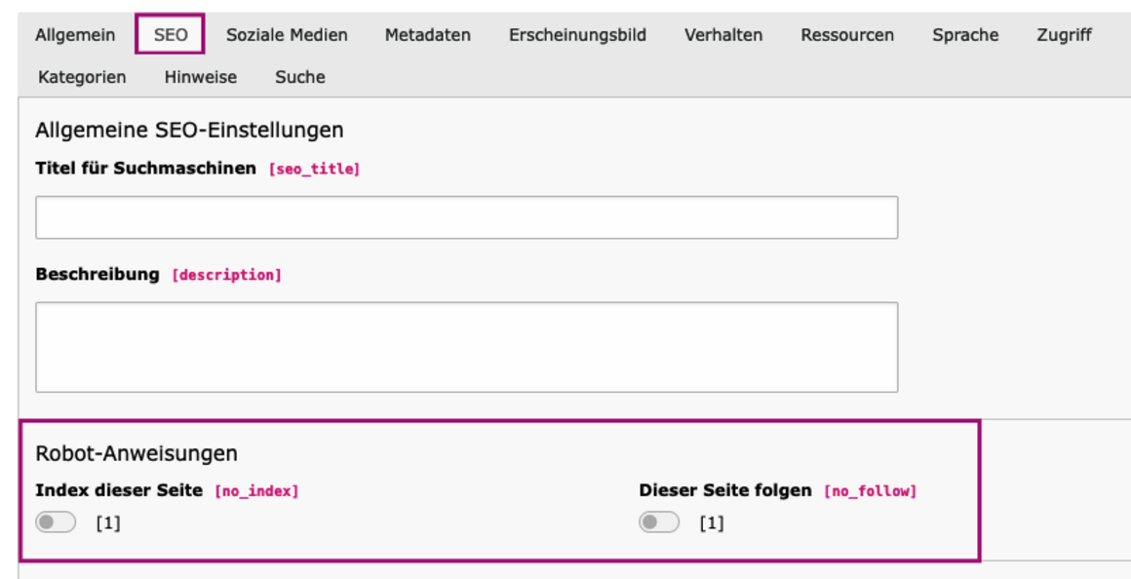Click the Dieser Seite folgen label

(725, 490)
